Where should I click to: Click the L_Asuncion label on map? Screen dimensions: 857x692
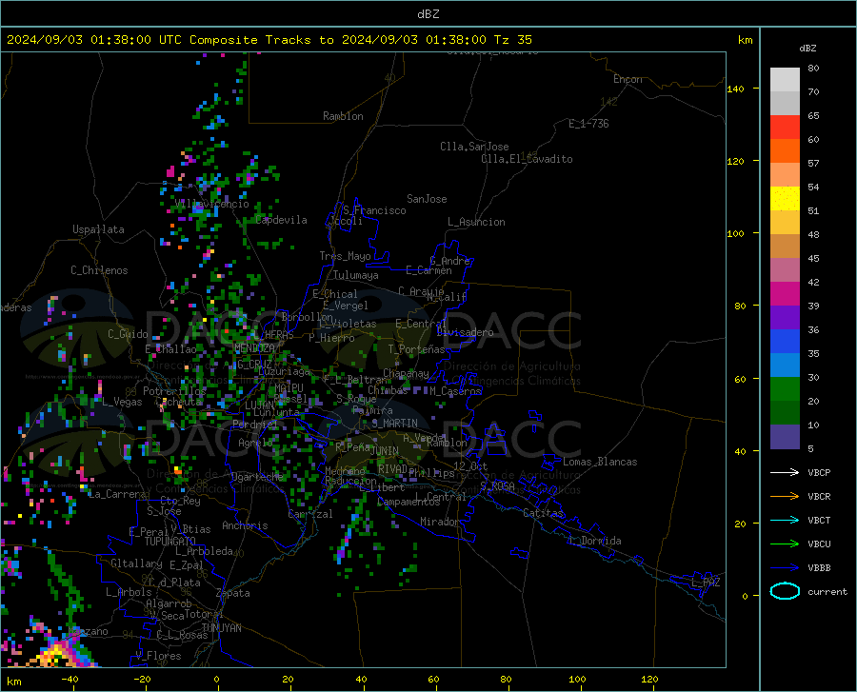point(476,222)
